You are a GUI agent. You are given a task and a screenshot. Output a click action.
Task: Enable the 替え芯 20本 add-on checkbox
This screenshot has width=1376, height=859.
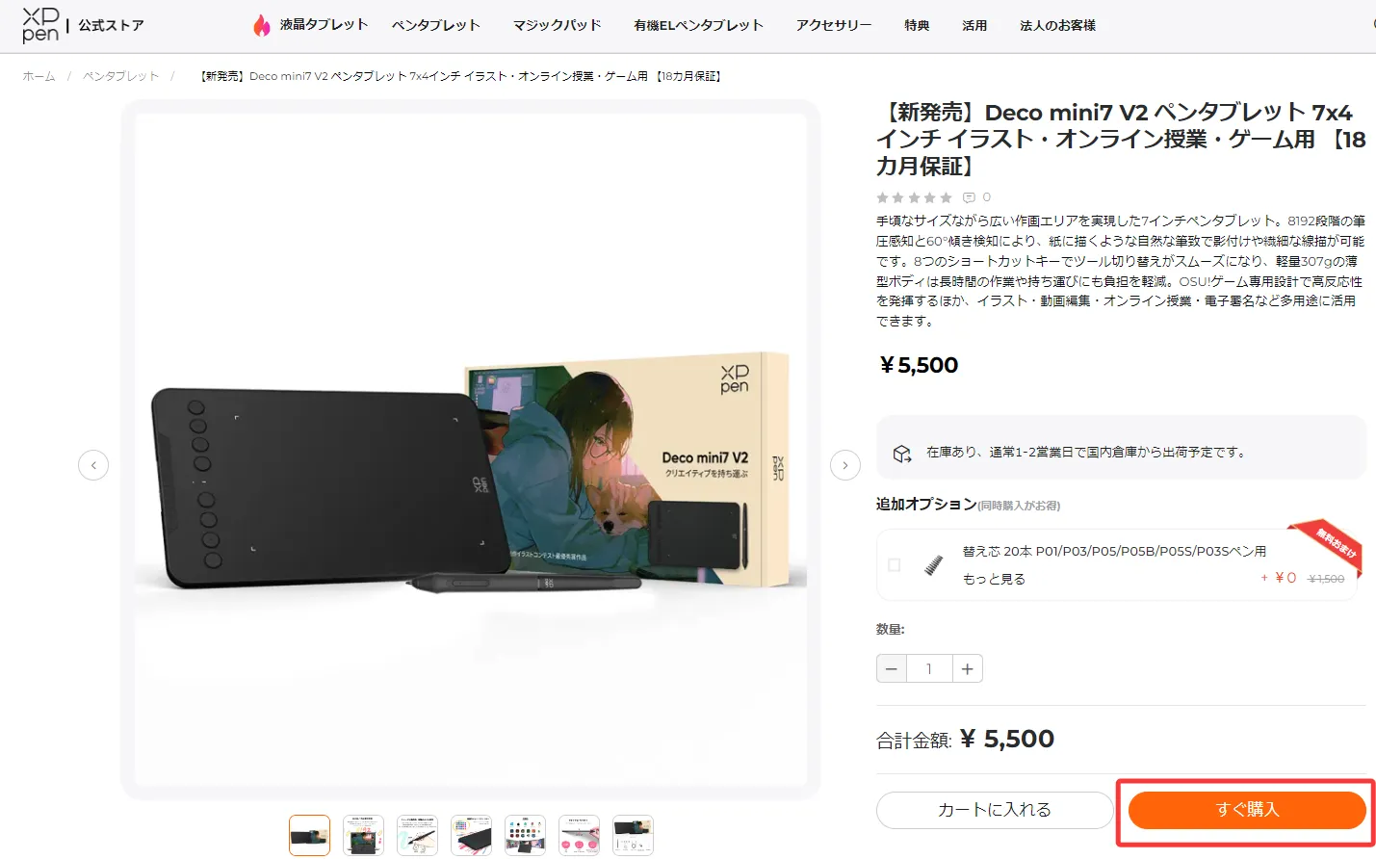pyautogui.click(x=894, y=565)
